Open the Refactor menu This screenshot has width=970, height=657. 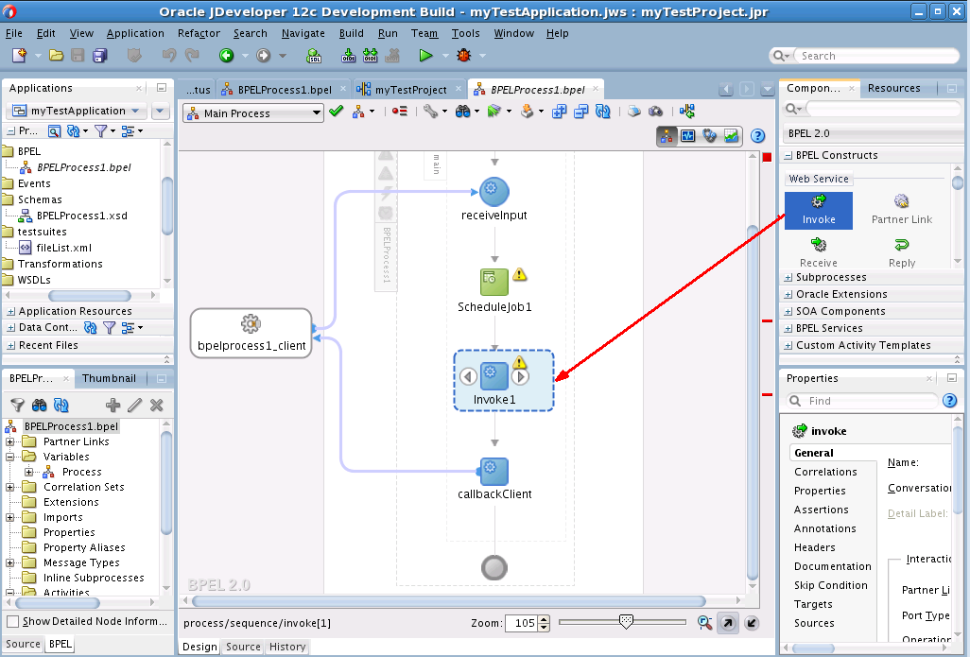point(199,33)
